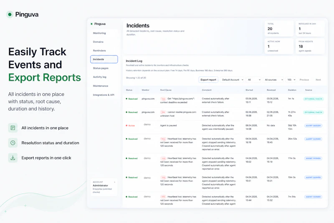Click the Next pagination button

point(318,80)
